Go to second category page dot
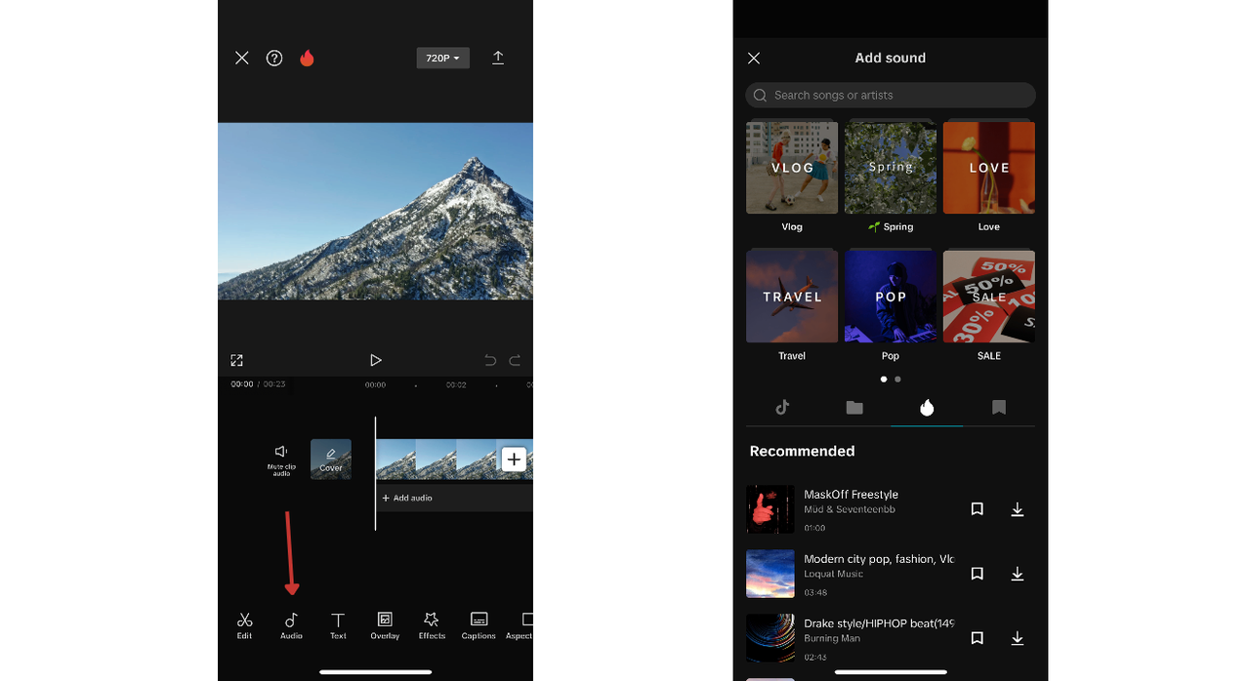The image size is (1250, 681). click(897, 379)
